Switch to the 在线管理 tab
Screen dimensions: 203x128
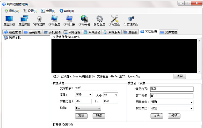(x=13, y=32)
